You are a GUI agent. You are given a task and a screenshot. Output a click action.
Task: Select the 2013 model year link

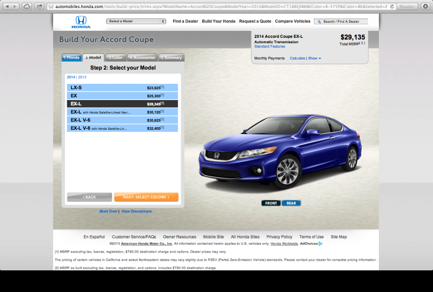point(82,77)
